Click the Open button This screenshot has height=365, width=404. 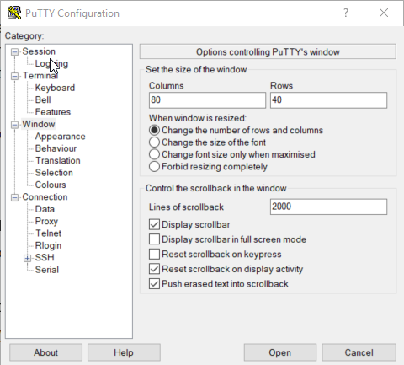[280, 352]
